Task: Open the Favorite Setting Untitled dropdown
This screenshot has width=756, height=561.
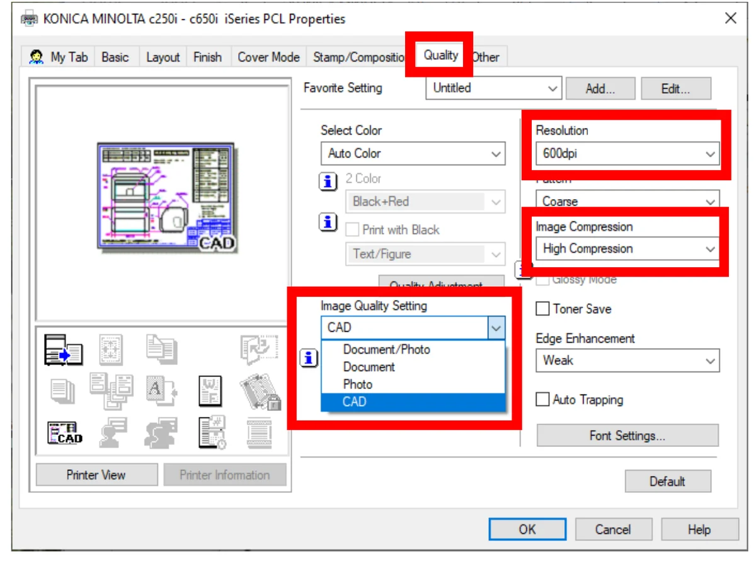Action: tap(493, 88)
